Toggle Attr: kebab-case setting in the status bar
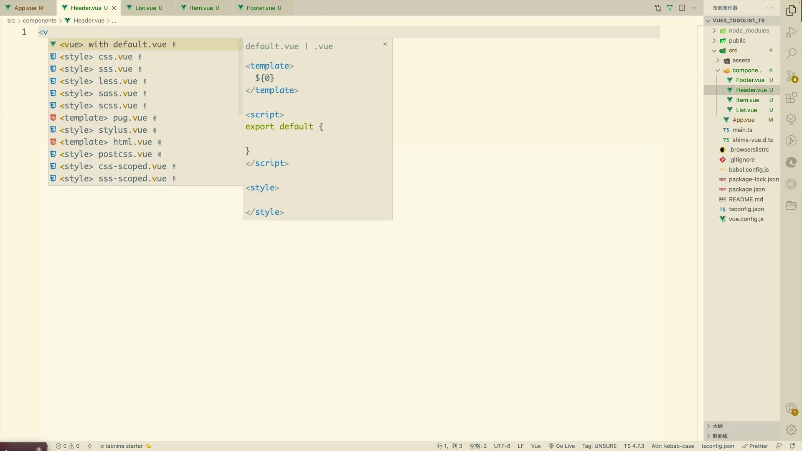Viewport: 802px width, 451px height. click(673, 446)
